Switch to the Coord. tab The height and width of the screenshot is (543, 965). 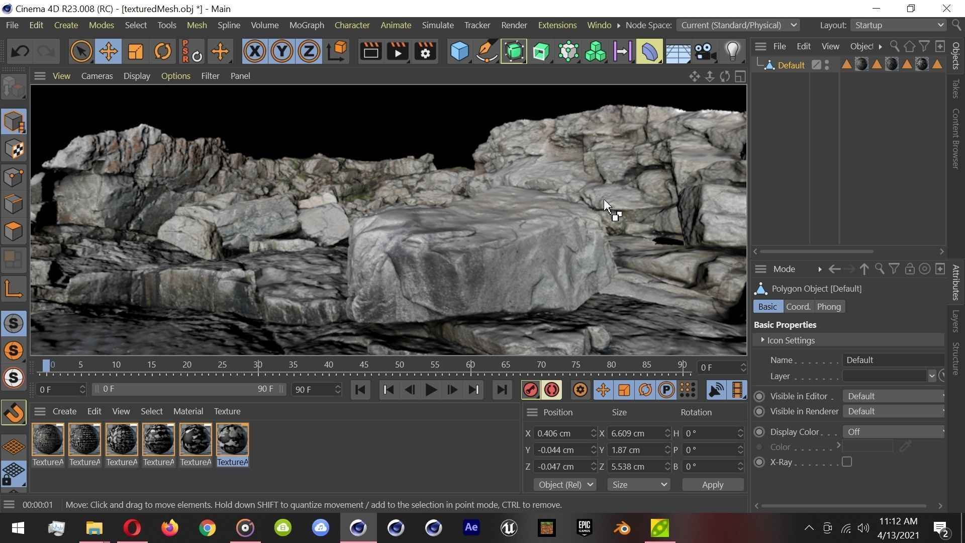click(x=798, y=307)
